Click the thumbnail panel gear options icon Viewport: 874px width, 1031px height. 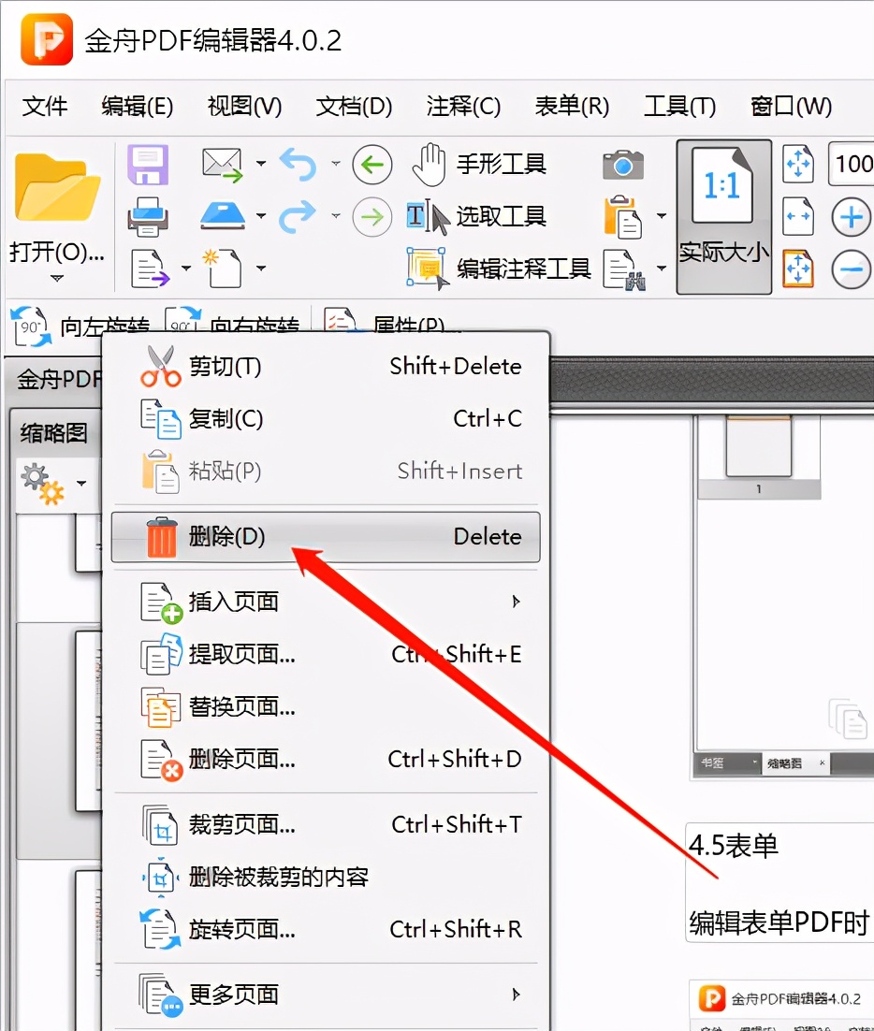(x=43, y=484)
